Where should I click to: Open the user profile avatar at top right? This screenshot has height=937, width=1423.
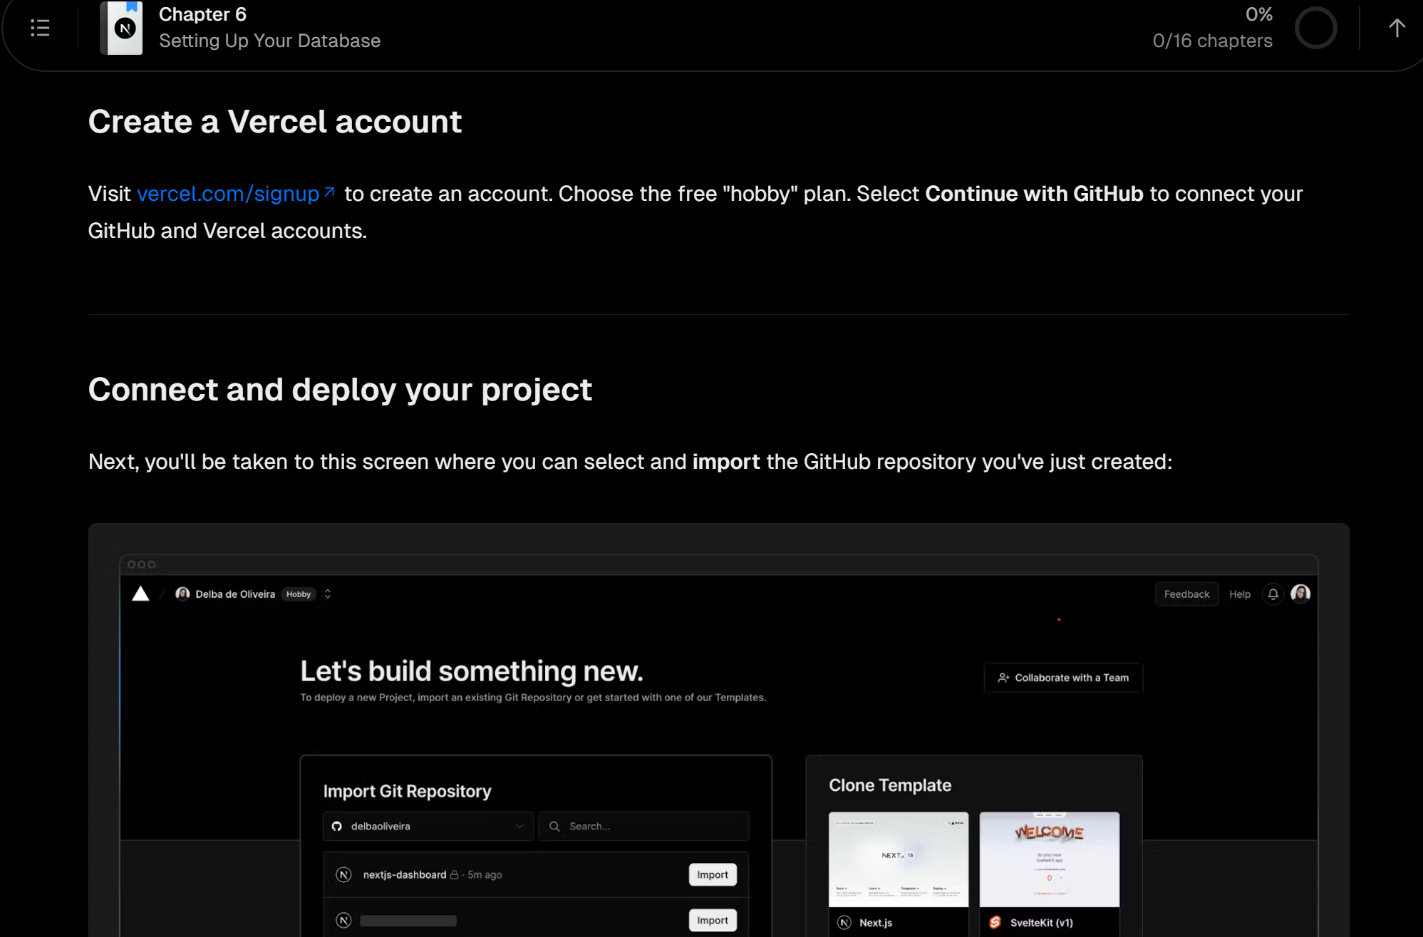[1300, 594]
